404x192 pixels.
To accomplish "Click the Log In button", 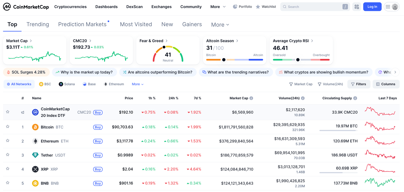I will pos(372,7).
